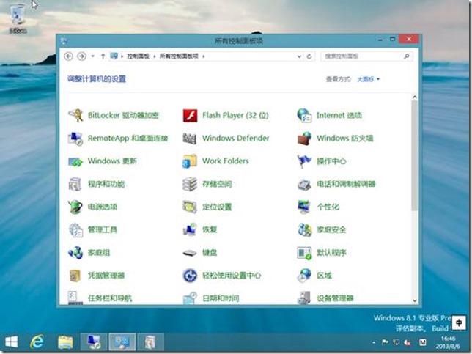The image size is (472, 354).
Task: Open the 日期和时间 icon
Action: coord(190,298)
